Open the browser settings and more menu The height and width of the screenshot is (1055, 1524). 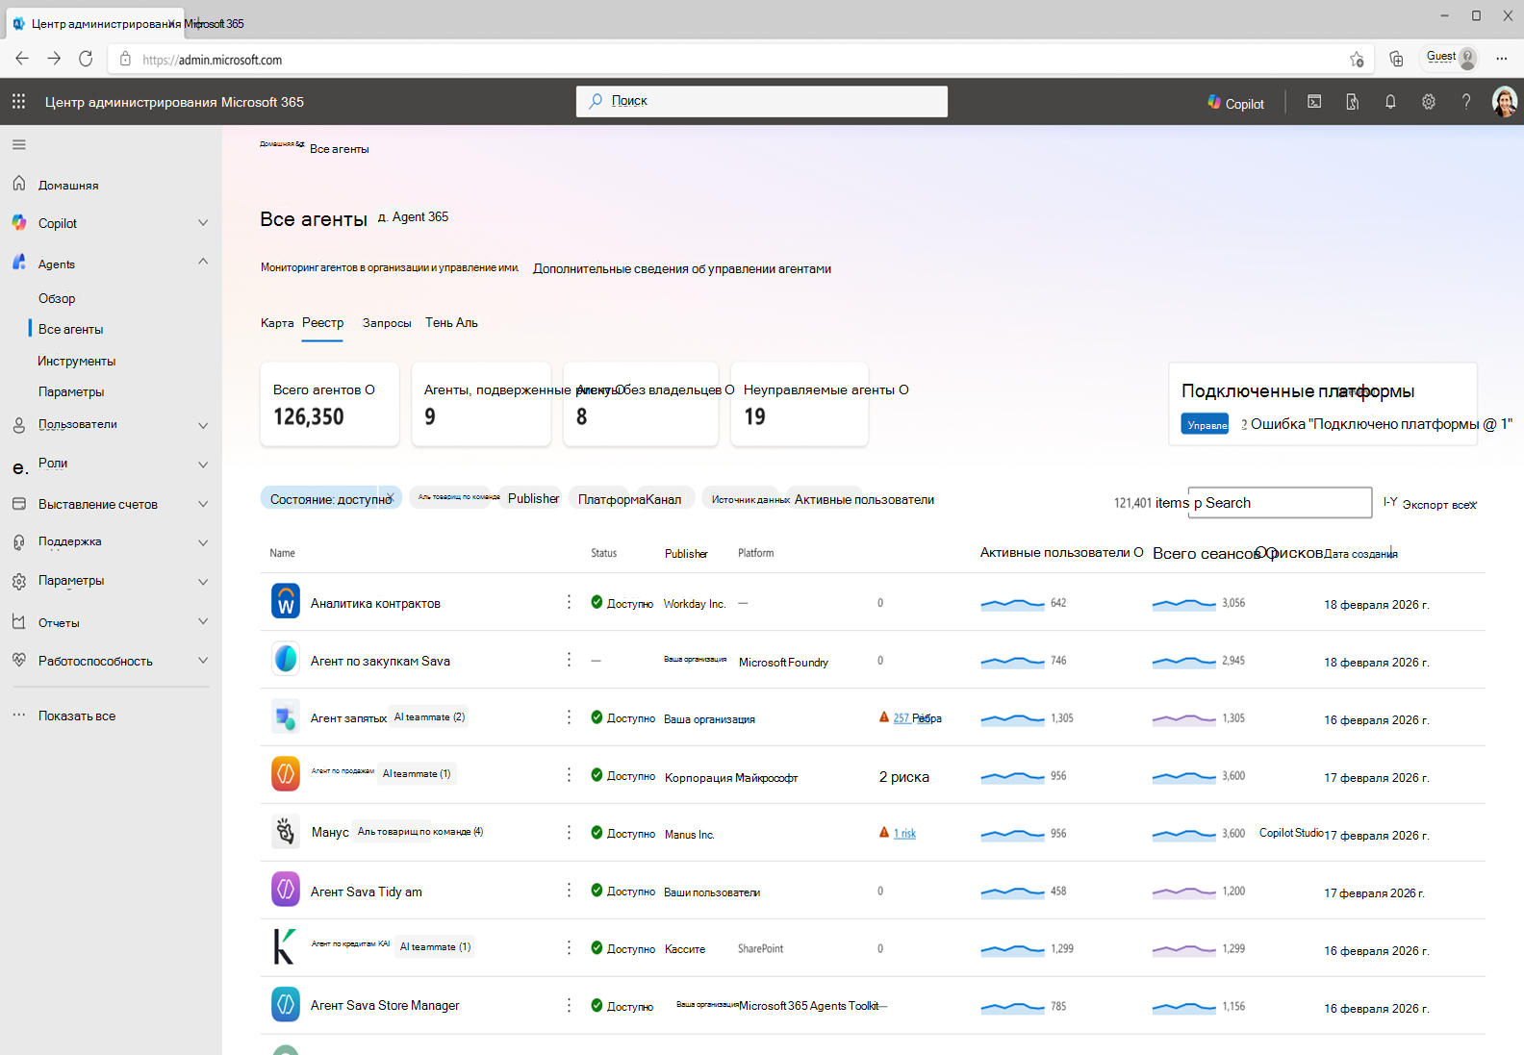pos(1501,59)
